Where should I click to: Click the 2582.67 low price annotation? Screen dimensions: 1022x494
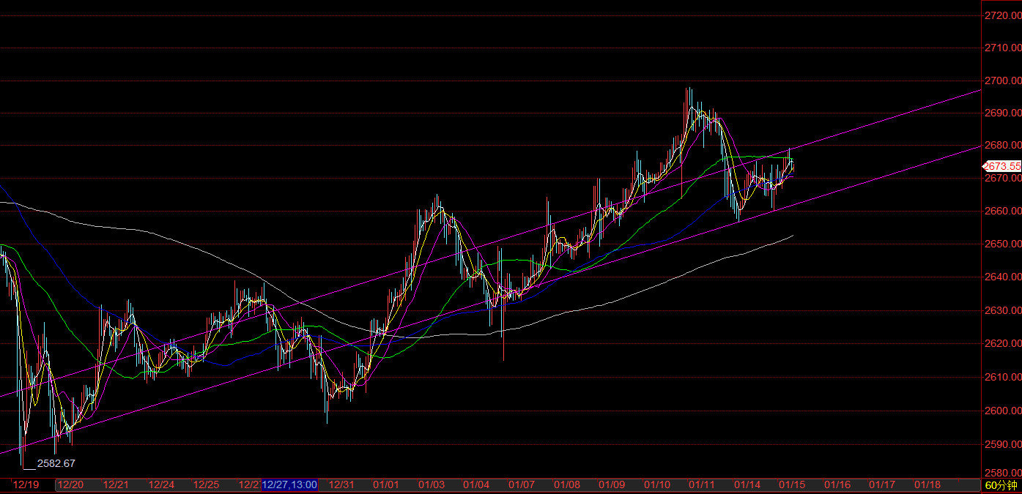pos(56,463)
